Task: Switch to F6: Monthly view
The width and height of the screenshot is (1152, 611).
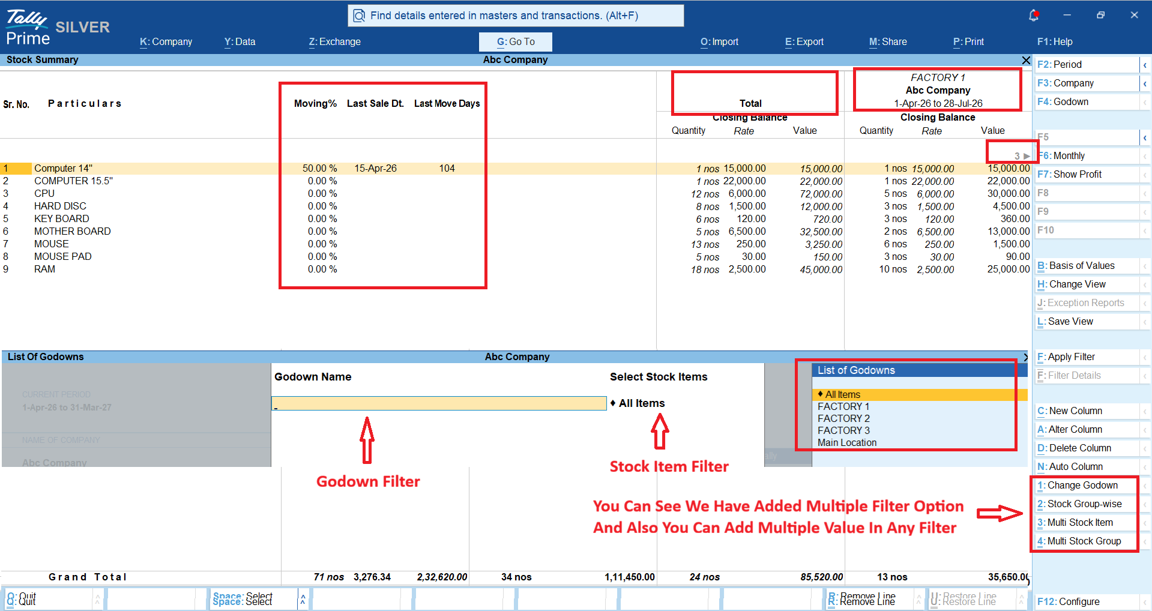Action: [x=1087, y=156]
